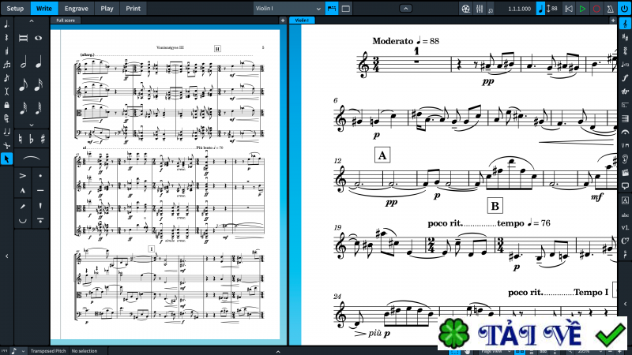
Task: Apply staccato dot articulation
Action: (40, 176)
